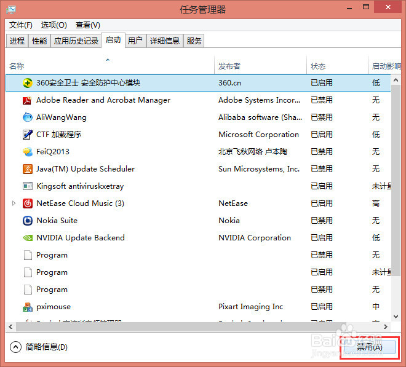The height and width of the screenshot is (367, 406).
Task: Click the publisher Sun Microsystems, Inc.
Action: pyautogui.click(x=259, y=169)
